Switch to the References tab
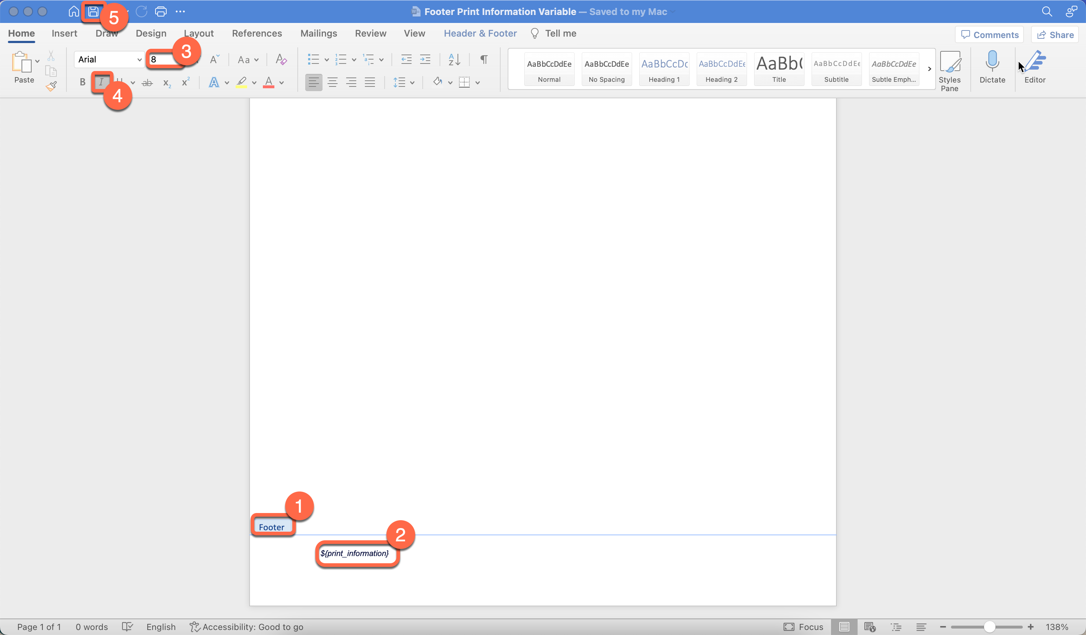This screenshot has width=1086, height=635. pos(257,33)
